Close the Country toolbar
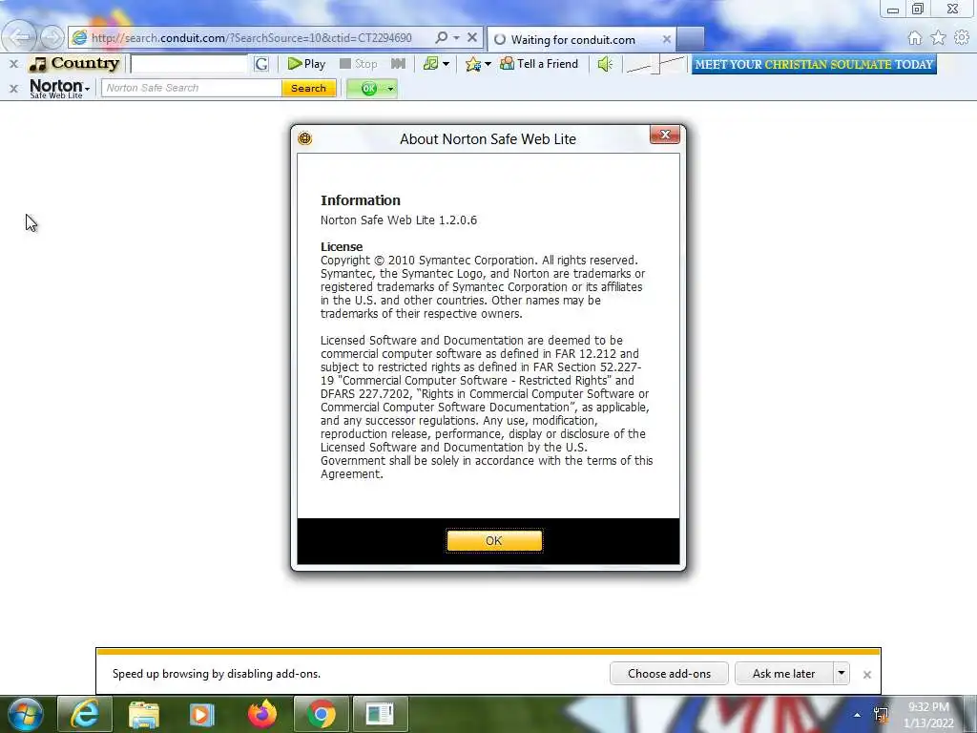 13,64
